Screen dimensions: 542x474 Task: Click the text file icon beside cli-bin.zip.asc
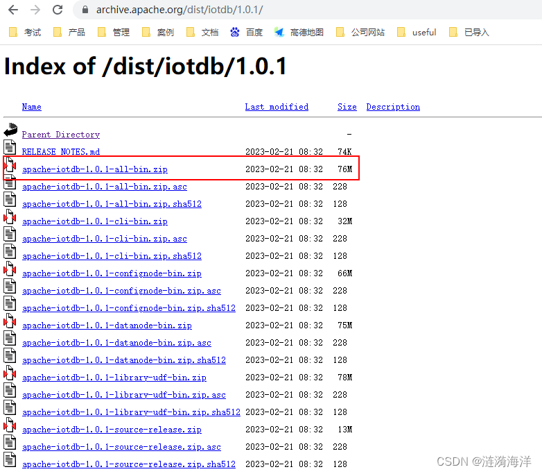tap(10, 234)
